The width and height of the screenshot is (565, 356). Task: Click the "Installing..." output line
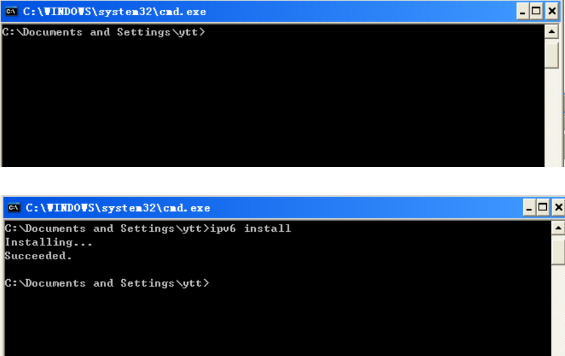pyautogui.click(x=48, y=242)
